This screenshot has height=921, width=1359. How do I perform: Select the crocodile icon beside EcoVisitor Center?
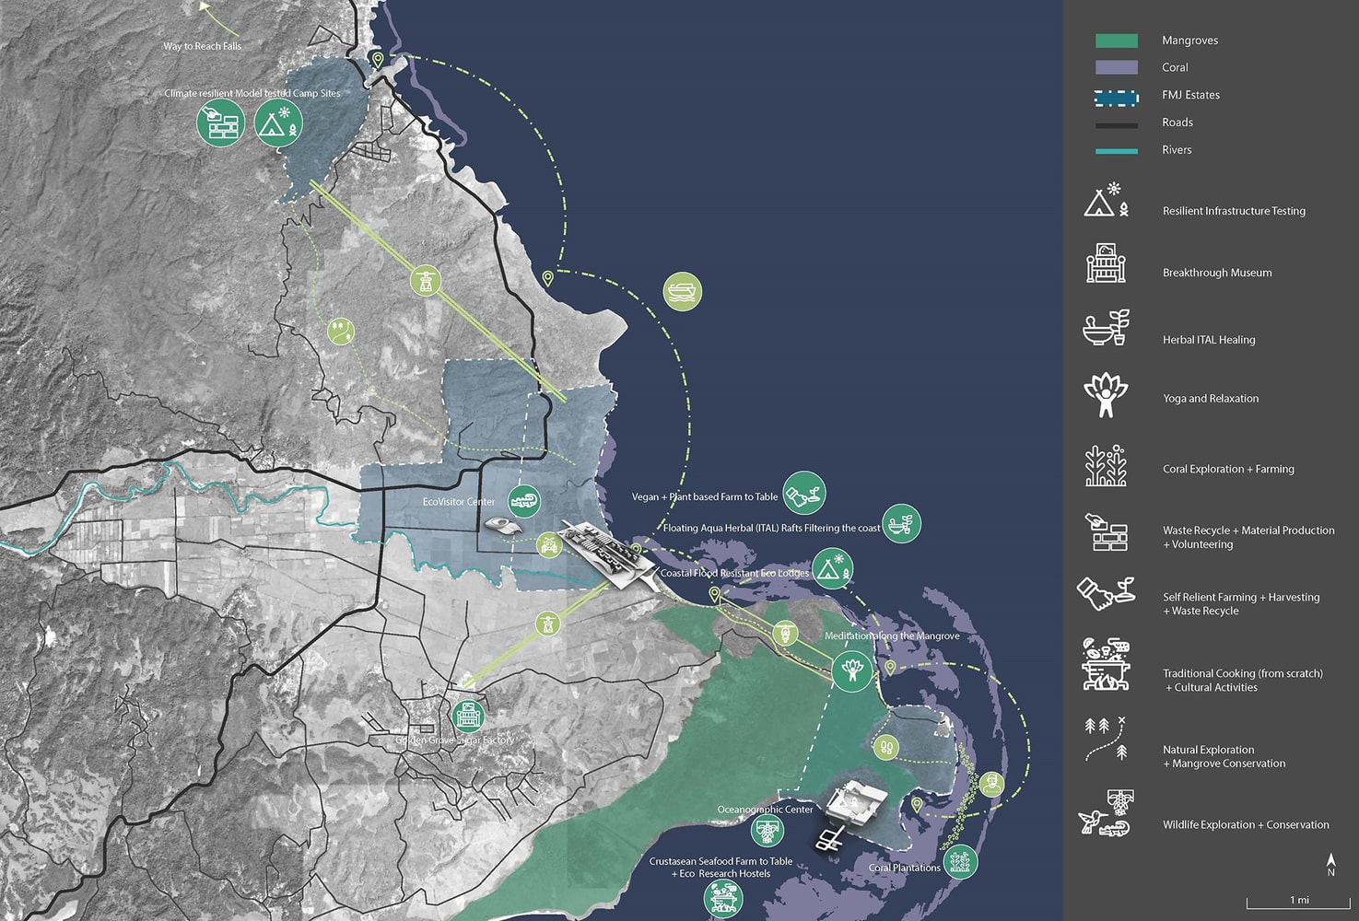click(524, 502)
